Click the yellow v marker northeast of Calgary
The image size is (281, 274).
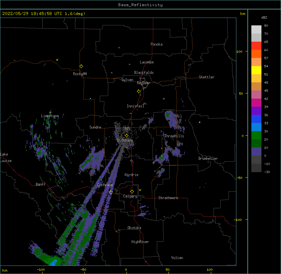(x=140, y=190)
